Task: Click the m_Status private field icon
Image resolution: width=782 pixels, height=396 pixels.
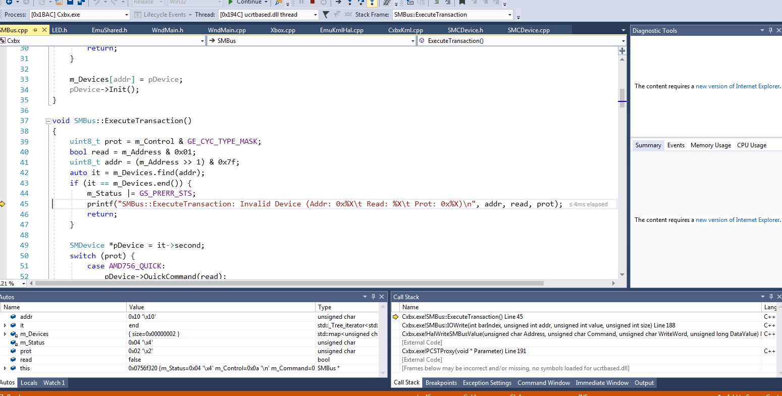Action: click(13, 343)
